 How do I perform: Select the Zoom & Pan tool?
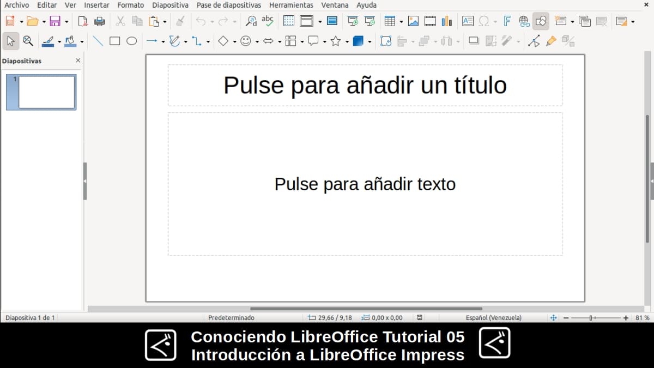tap(27, 40)
